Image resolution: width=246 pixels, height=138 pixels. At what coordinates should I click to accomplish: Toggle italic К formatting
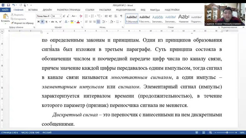coord(42,22)
